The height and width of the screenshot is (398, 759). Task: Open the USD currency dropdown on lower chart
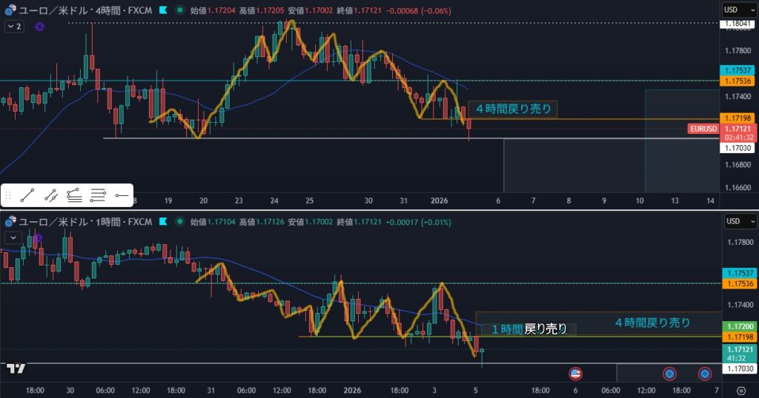coord(740,221)
